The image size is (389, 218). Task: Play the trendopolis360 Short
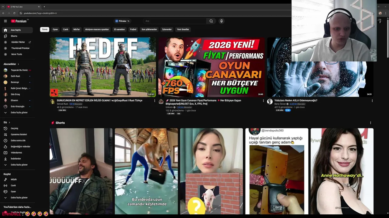(277, 171)
